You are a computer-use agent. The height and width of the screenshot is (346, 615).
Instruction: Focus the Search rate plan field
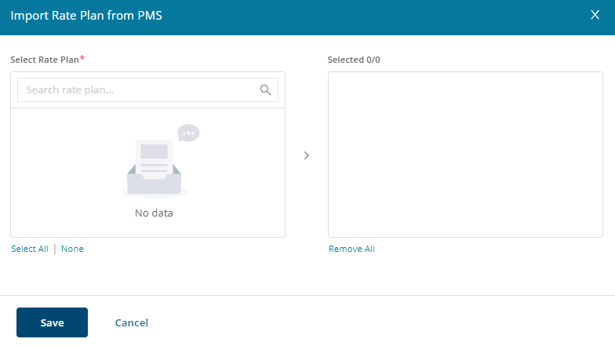click(x=147, y=89)
